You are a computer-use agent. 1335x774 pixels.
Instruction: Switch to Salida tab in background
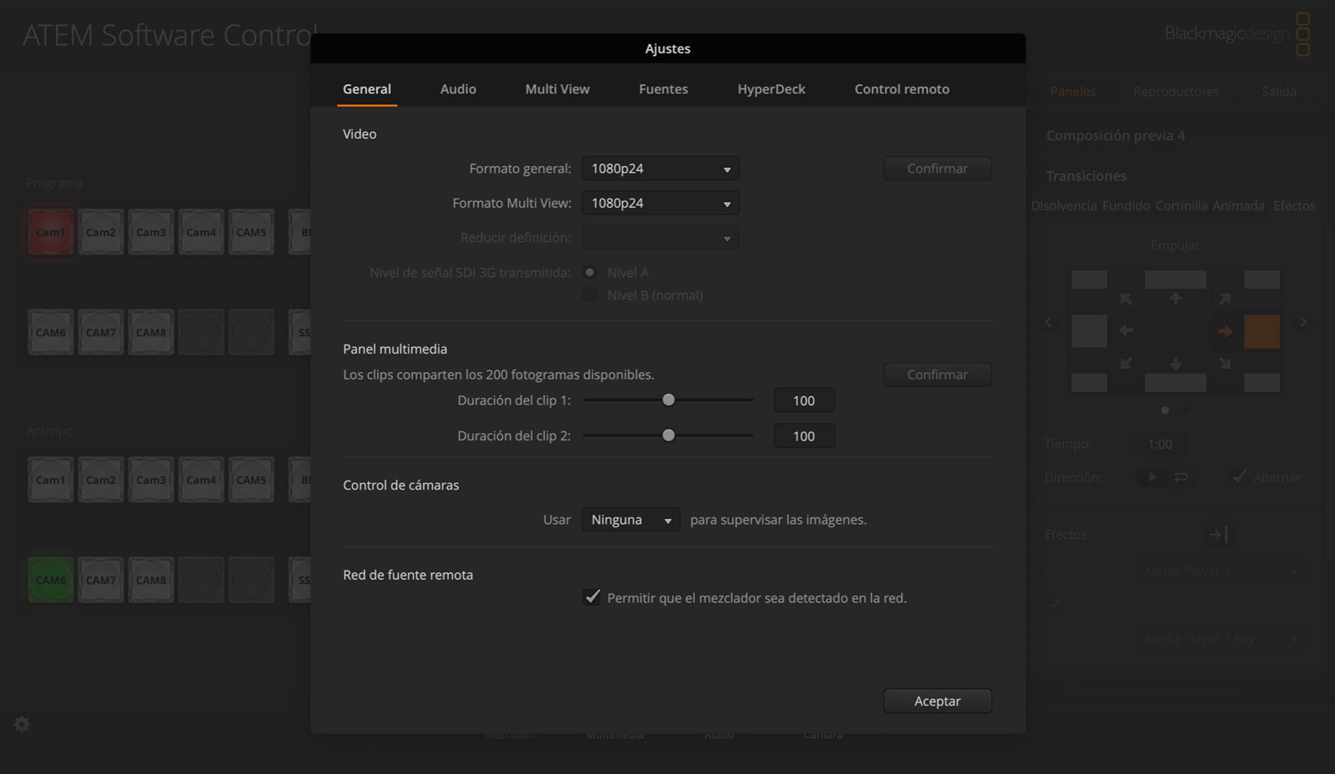pos(1278,92)
